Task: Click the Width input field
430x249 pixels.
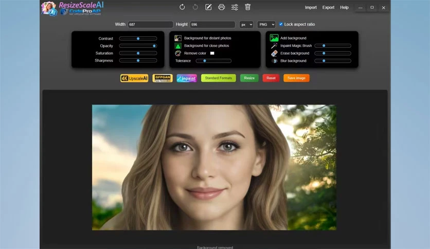Action: point(150,24)
